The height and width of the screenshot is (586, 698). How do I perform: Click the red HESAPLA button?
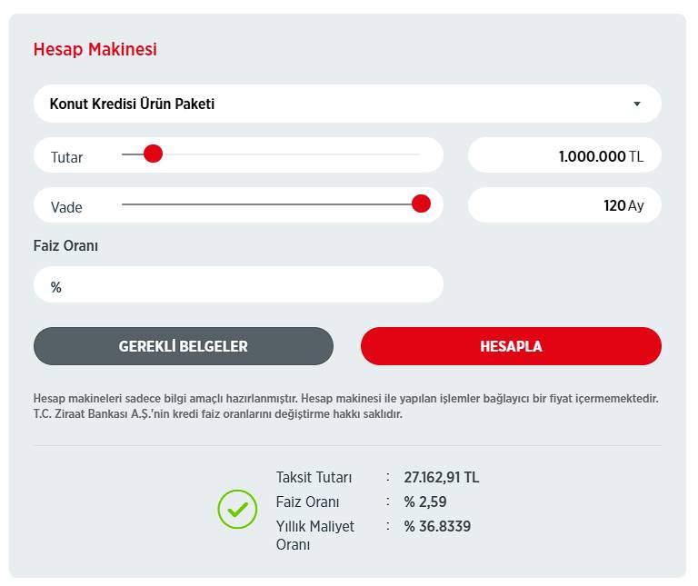point(511,346)
